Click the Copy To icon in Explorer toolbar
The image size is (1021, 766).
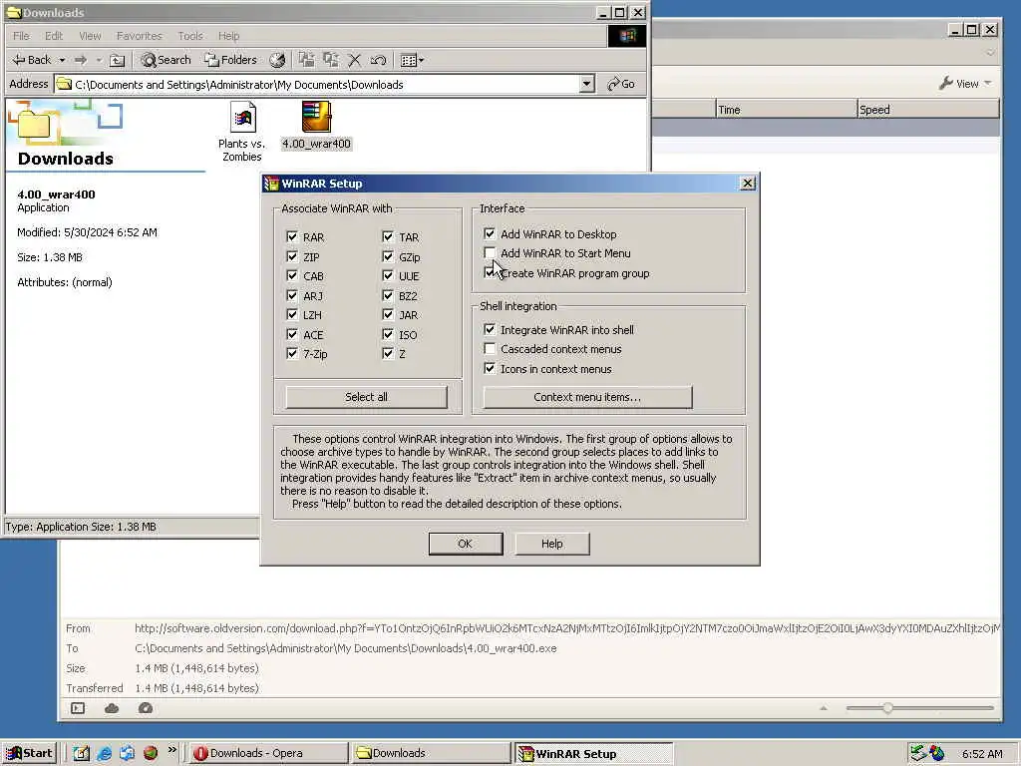tap(331, 60)
